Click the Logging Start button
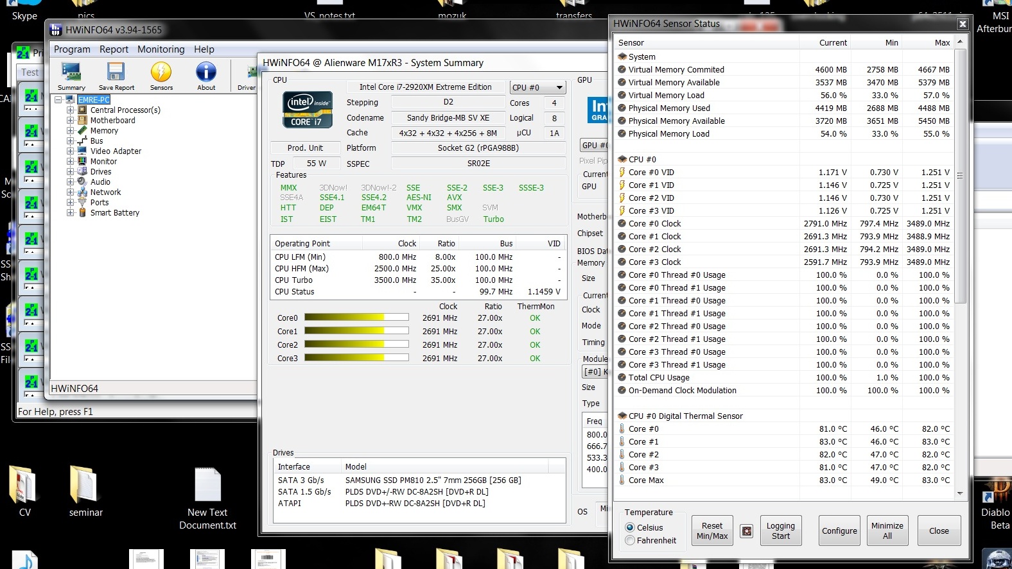The height and width of the screenshot is (569, 1012). tap(780, 531)
